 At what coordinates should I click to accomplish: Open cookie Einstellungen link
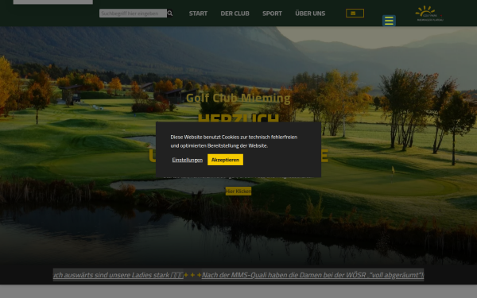click(187, 160)
